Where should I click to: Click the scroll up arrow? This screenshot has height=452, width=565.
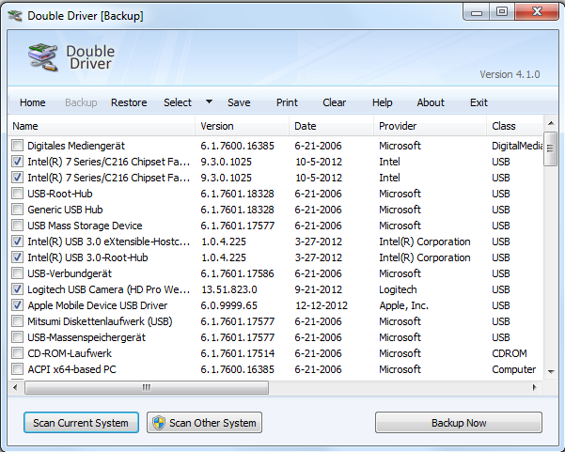click(x=551, y=123)
